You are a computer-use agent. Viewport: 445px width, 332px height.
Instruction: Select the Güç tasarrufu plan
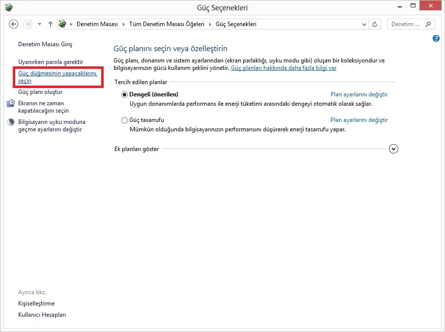point(124,120)
